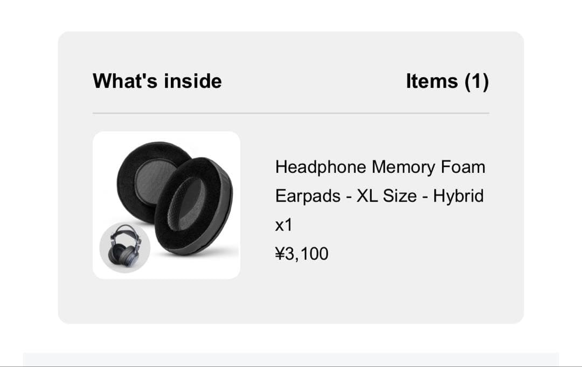Viewport: 582px width, 367px height.
Task: Click the ¥3,100 price
Action: coord(301,253)
